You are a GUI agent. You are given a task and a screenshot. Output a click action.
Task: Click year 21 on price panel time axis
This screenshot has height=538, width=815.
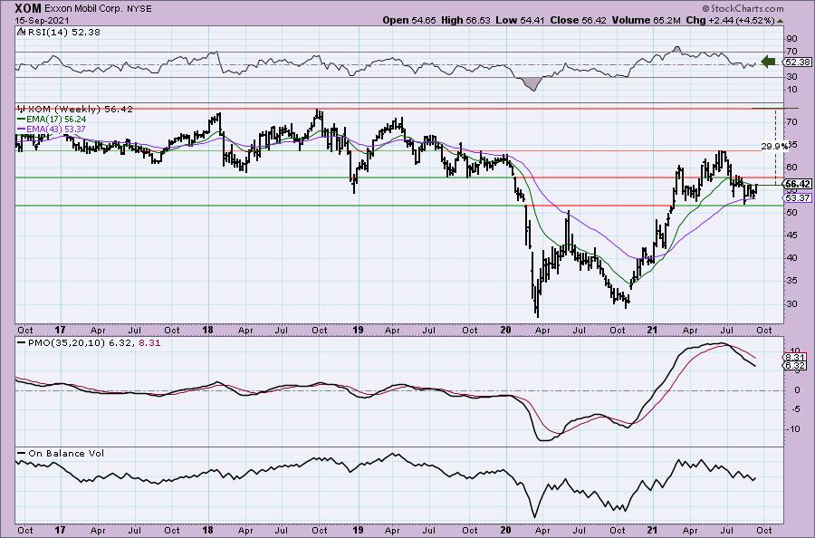tap(653, 330)
